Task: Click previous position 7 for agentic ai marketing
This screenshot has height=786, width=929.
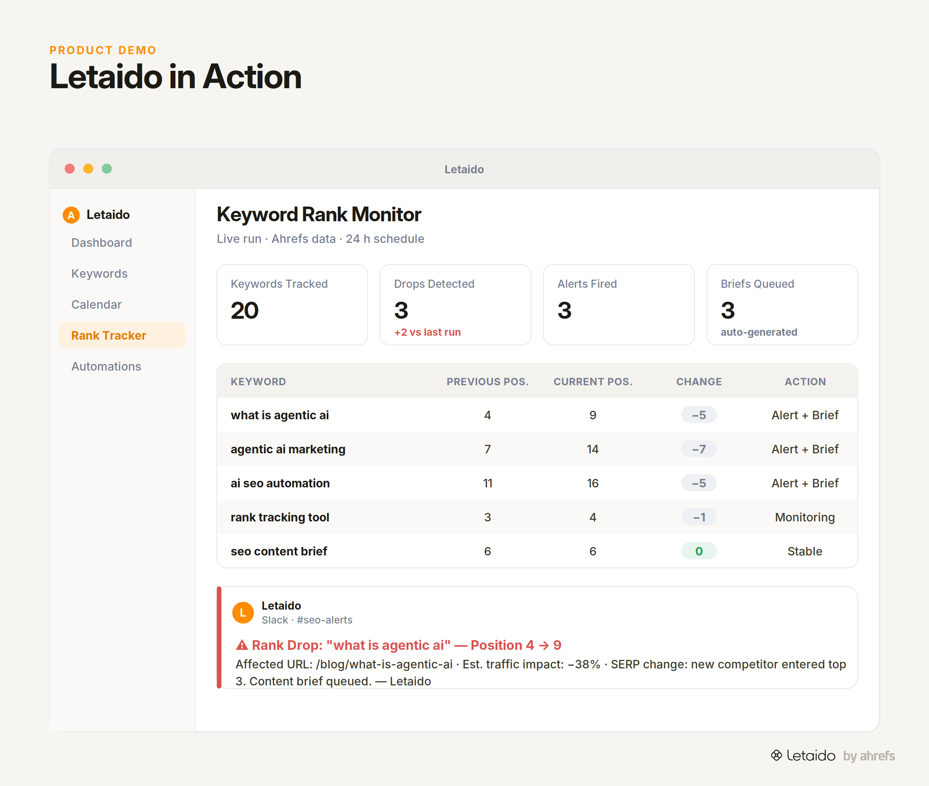Action: click(488, 449)
